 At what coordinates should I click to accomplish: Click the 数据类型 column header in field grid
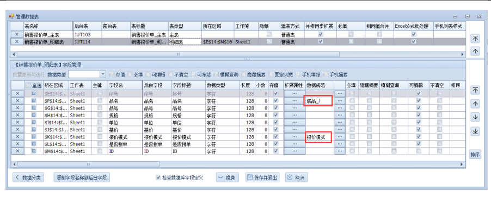[x=222, y=85]
